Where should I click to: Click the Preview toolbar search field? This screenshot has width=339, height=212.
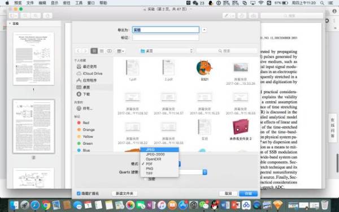pos(292,16)
